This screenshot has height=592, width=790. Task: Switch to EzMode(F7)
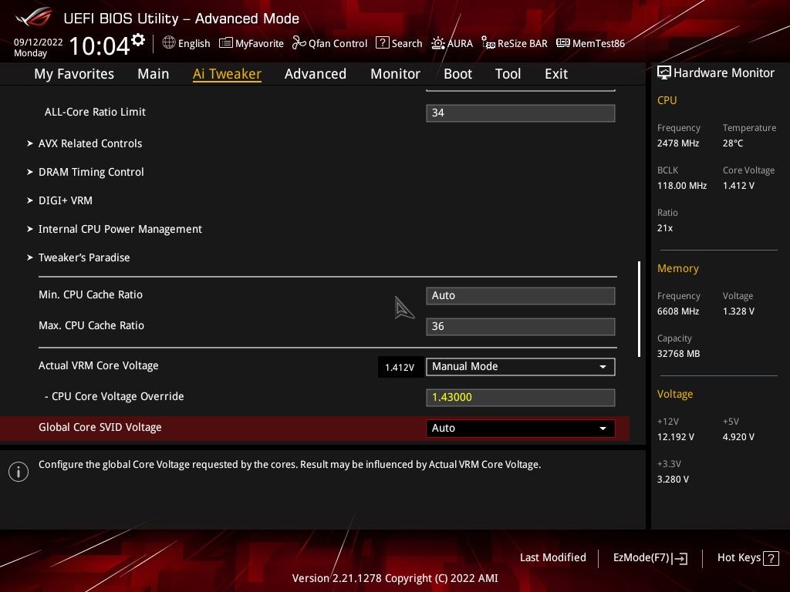[x=650, y=558]
